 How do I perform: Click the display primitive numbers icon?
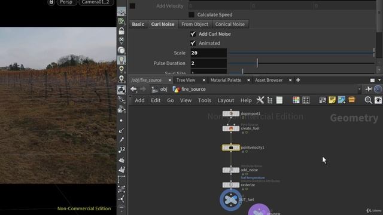tap(121, 169)
